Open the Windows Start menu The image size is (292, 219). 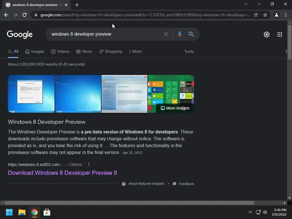click(9, 212)
